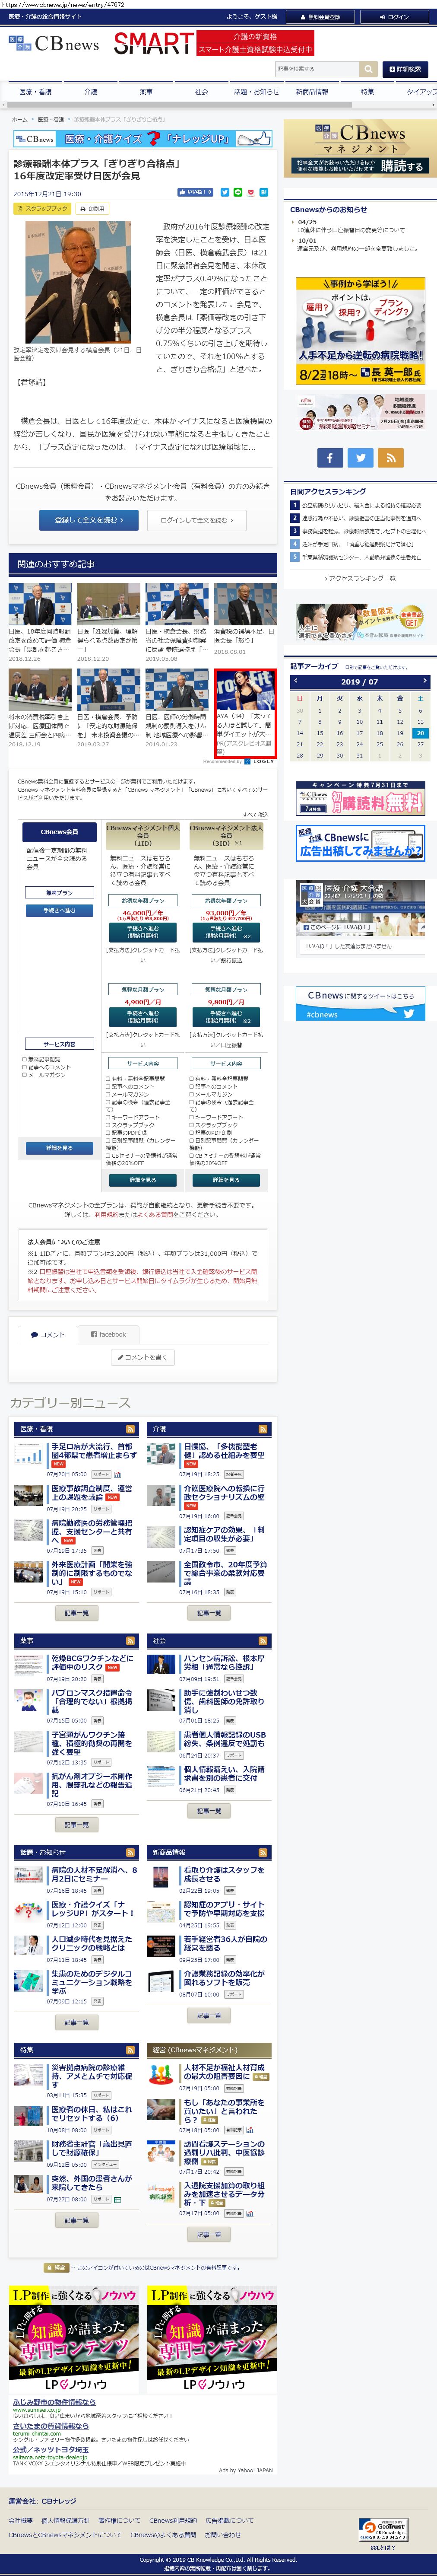Open the 新商品情報 navigation menu

pos(312,92)
